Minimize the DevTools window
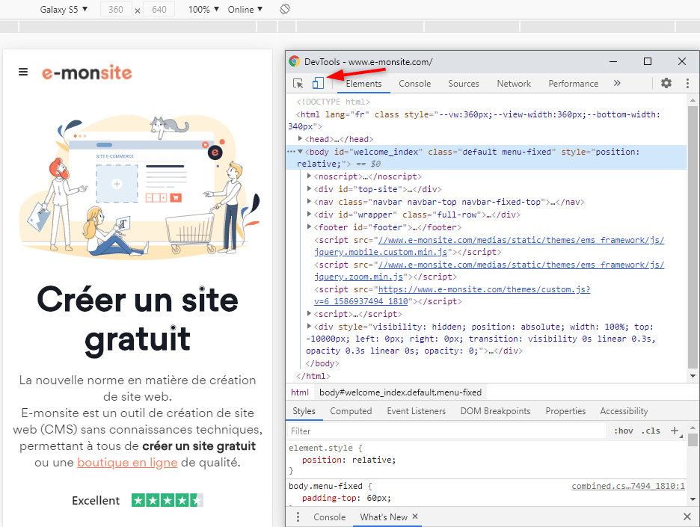The image size is (700, 527). [613, 61]
